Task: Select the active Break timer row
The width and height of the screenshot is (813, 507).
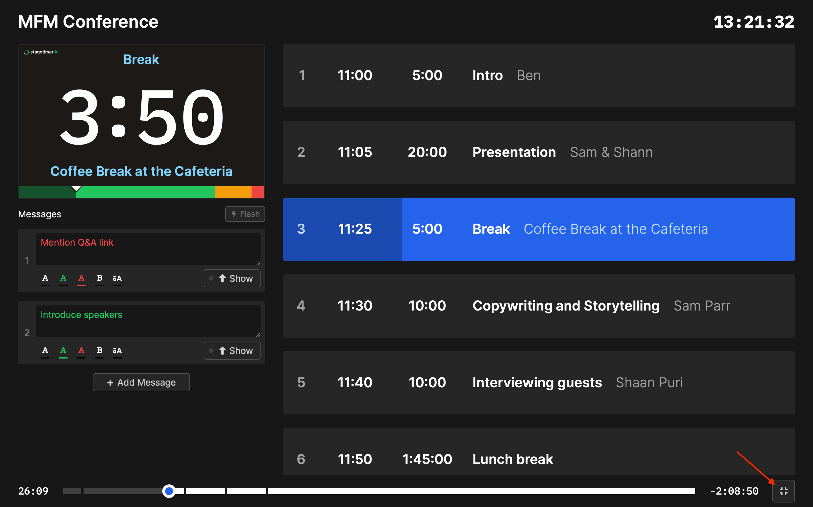Action: [539, 229]
